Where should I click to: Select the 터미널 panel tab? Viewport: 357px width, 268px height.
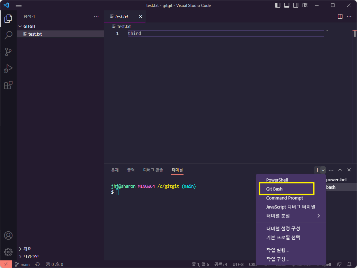177,170
